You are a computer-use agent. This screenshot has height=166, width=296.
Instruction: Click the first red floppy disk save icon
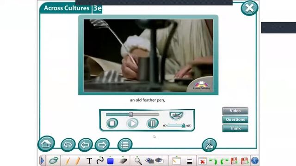click(x=234, y=161)
